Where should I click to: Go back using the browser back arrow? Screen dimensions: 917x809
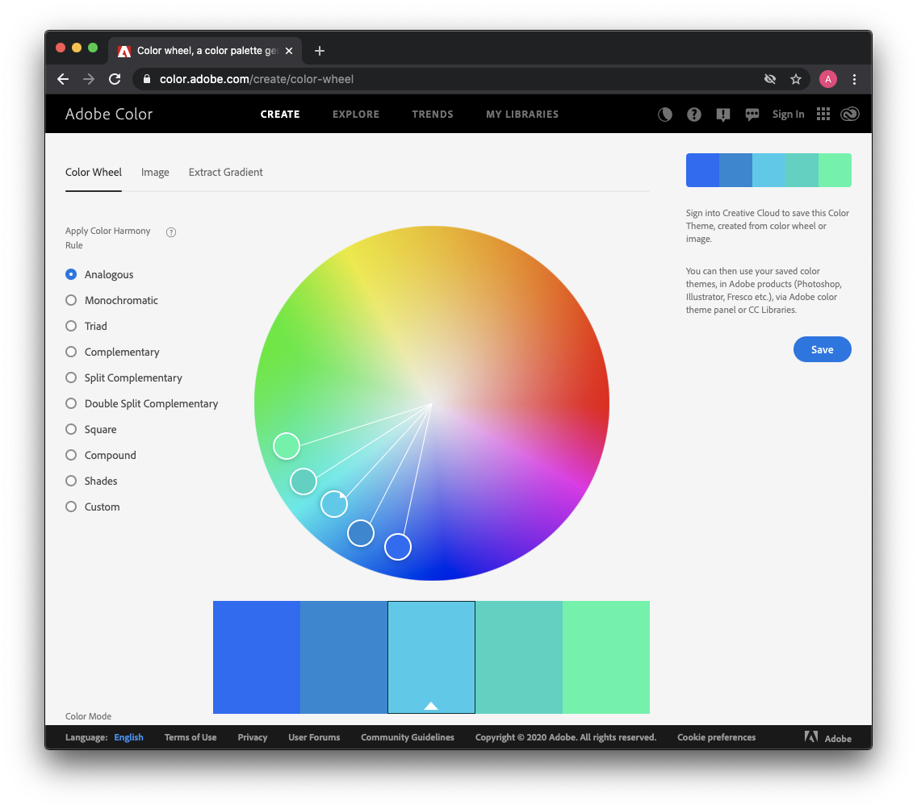(63, 80)
